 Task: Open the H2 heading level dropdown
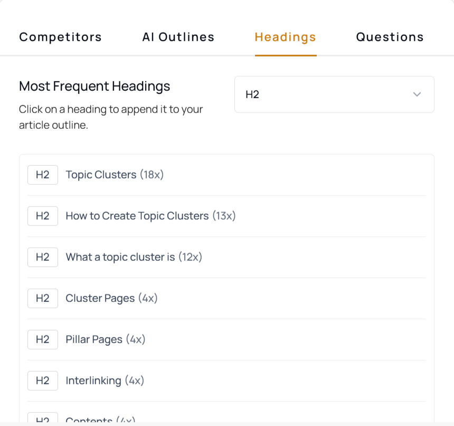coord(334,94)
